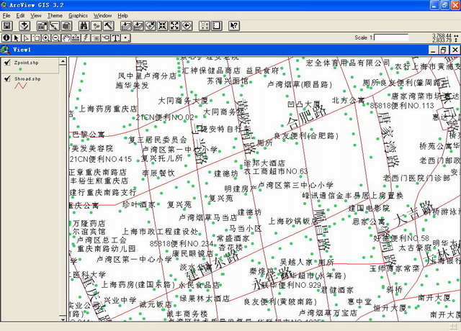Image resolution: width=461 pixels, height=331 pixels.
Task: Select the Vertex Edit tool
Action: point(27,38)
